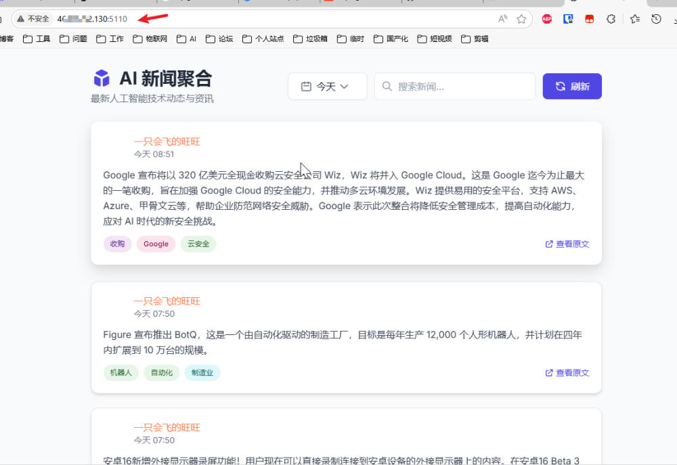
Task: Click the calendar icon in the date filter
Action: 306,87
